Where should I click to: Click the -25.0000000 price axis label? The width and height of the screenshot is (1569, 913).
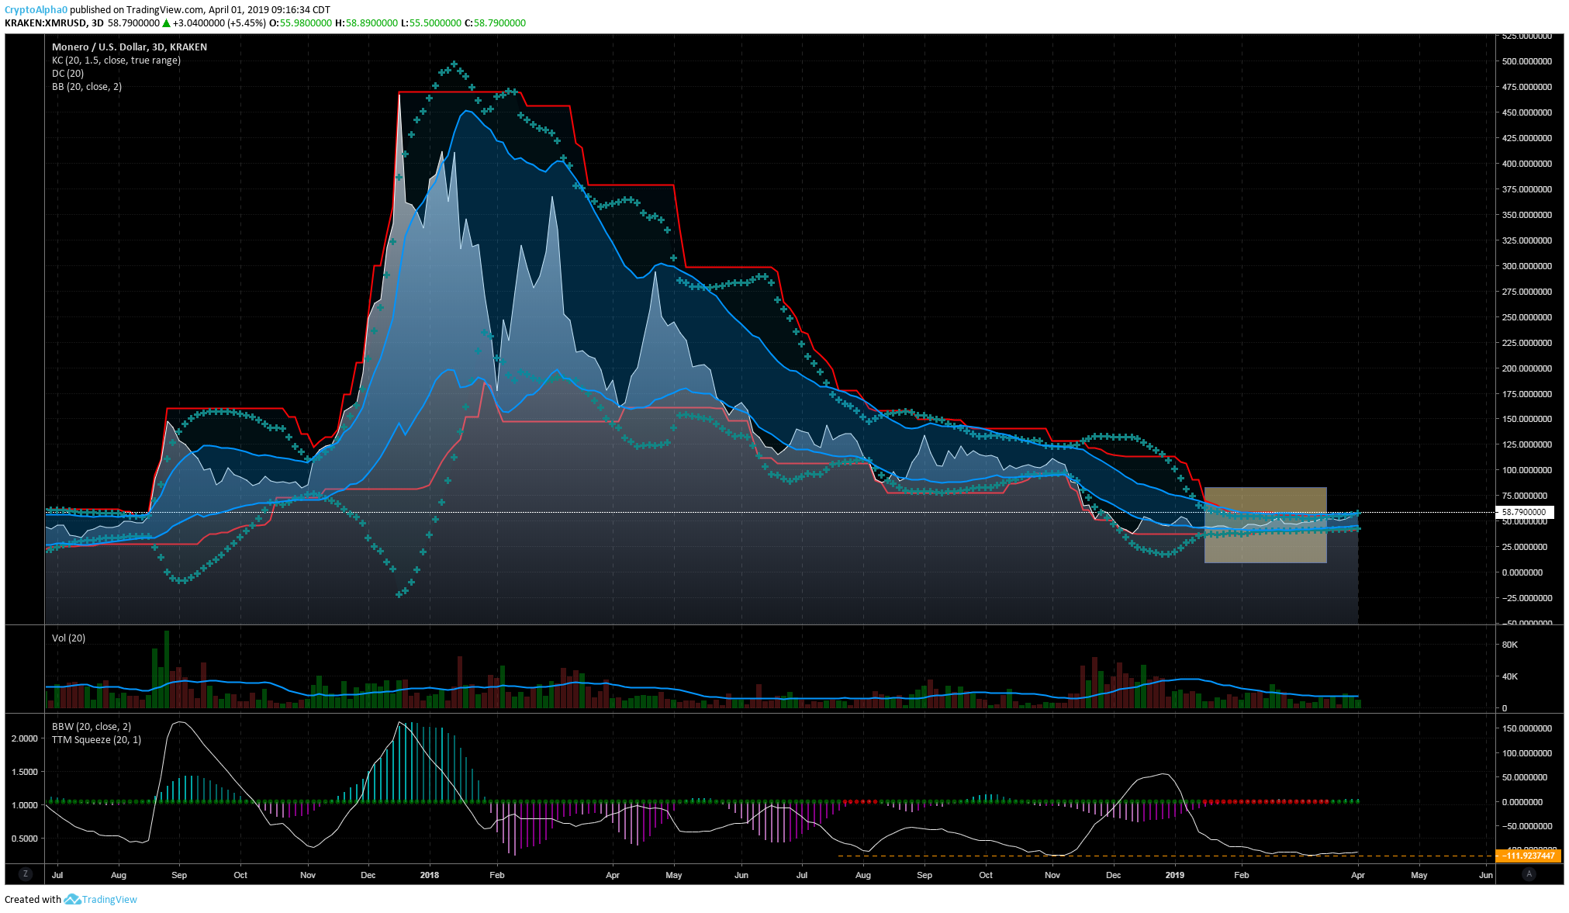click(x=1527, y=598)
